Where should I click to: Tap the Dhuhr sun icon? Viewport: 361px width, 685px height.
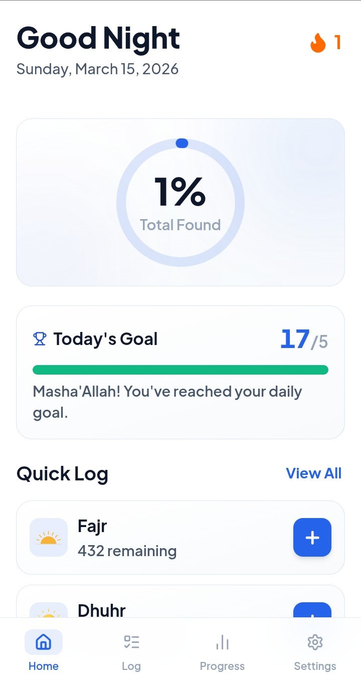[49, 611]
